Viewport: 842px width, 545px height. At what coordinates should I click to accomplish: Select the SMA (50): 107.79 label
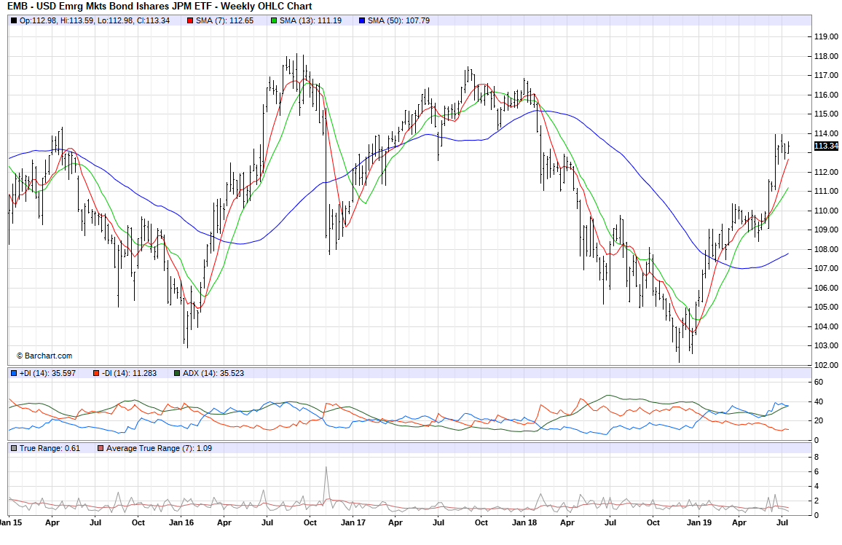coord(398,21)
